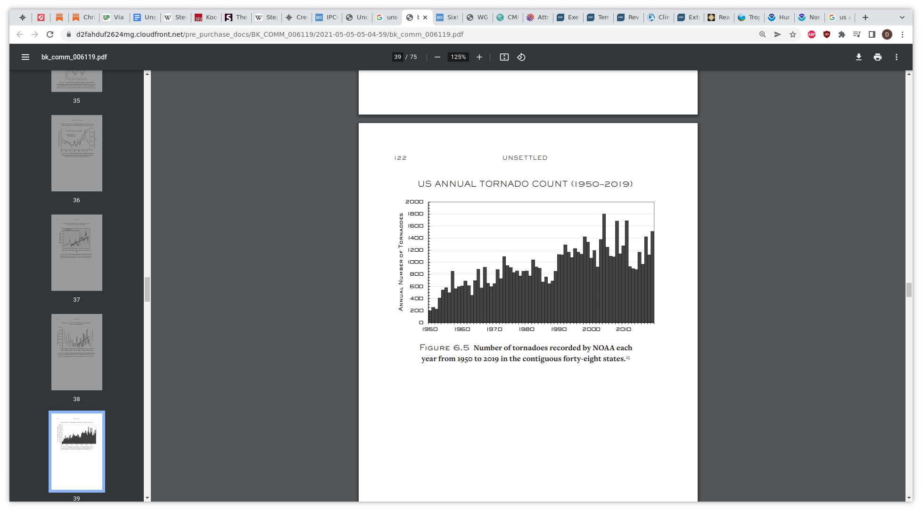The width and height of the screenshot is (922, 511).
Task: Open the Chrome three-dot menu
Action: tap(902, 34)
